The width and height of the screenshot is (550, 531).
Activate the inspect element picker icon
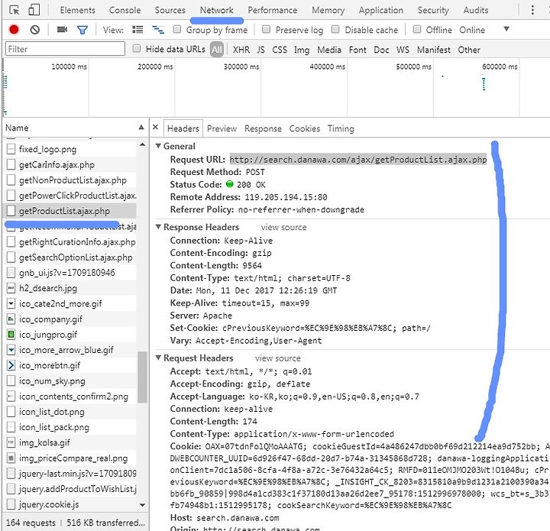point(15,10)
